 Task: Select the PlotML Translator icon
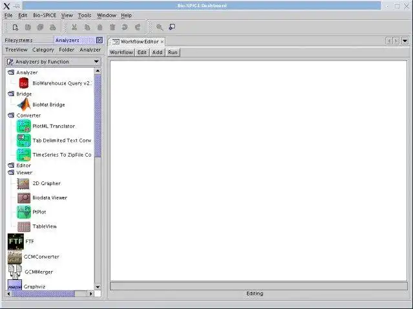(x=24, y=126)
